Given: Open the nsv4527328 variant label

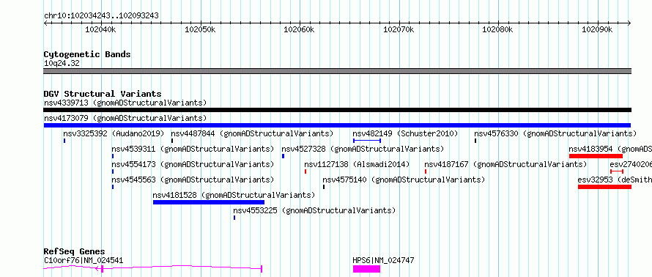Looking at the screenshot, I should pos(363,149).
